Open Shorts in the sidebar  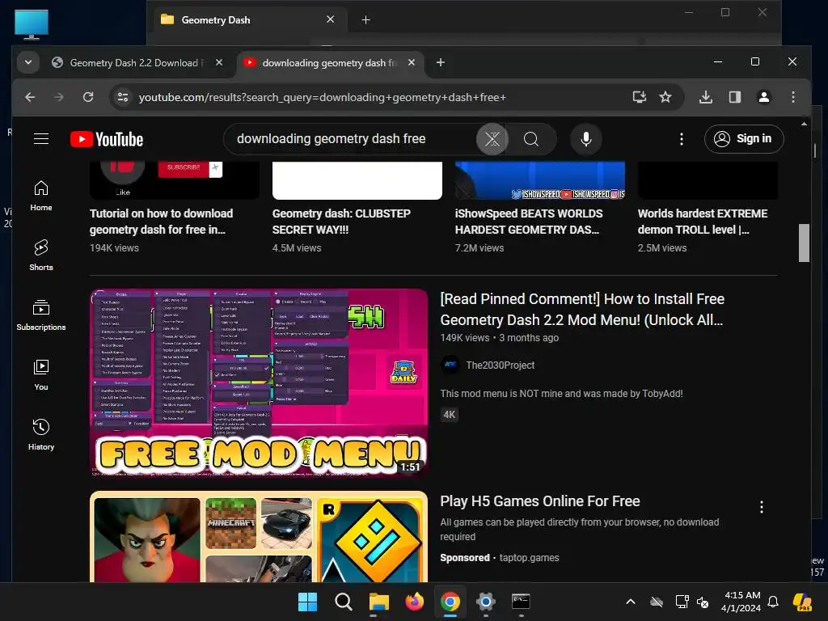[x=41, y=256]
